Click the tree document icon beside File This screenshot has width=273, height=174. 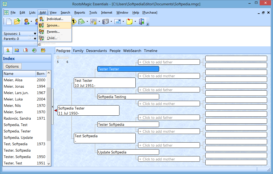pyautogui.click(x=6, y=13)
